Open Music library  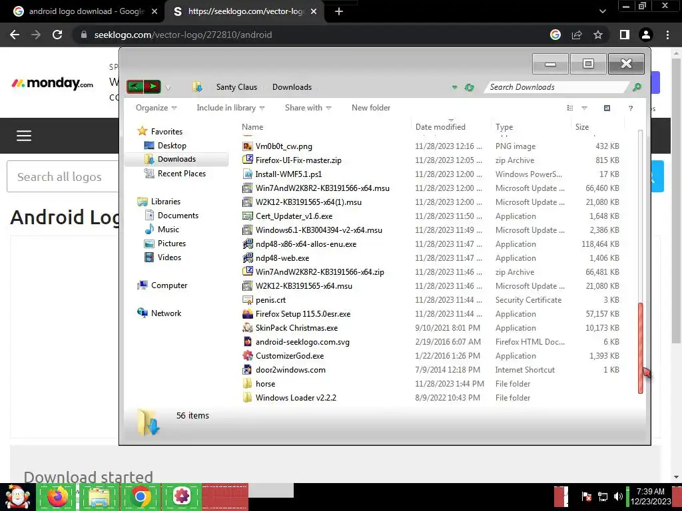[x=169, y=229]
